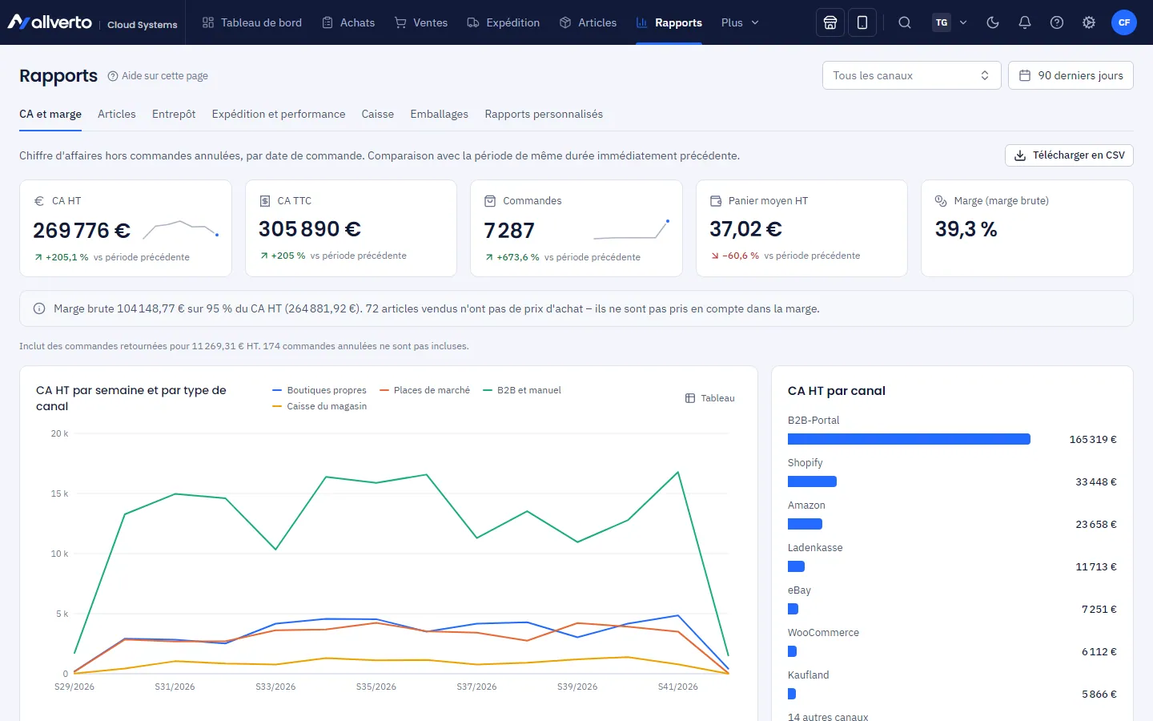
Task: Switch chart to Tableau view
Action: coord(709,398)
